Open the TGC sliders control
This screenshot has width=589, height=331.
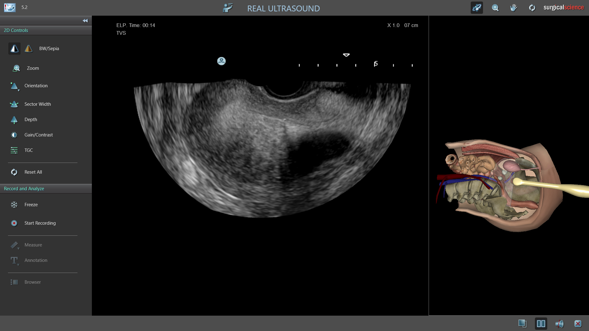click(x=14, y=150)
